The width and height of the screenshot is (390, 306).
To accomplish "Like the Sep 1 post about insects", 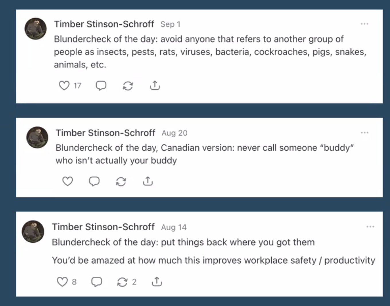I will [x=64, y=85].
